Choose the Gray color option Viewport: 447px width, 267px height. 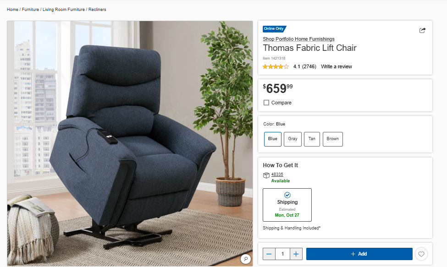[293, 139]
